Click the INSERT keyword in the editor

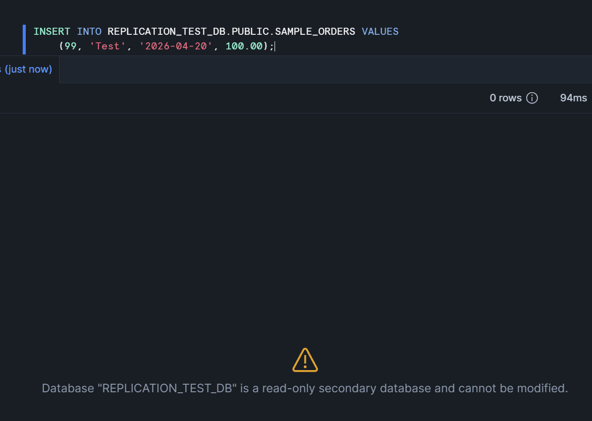(51, 31)
